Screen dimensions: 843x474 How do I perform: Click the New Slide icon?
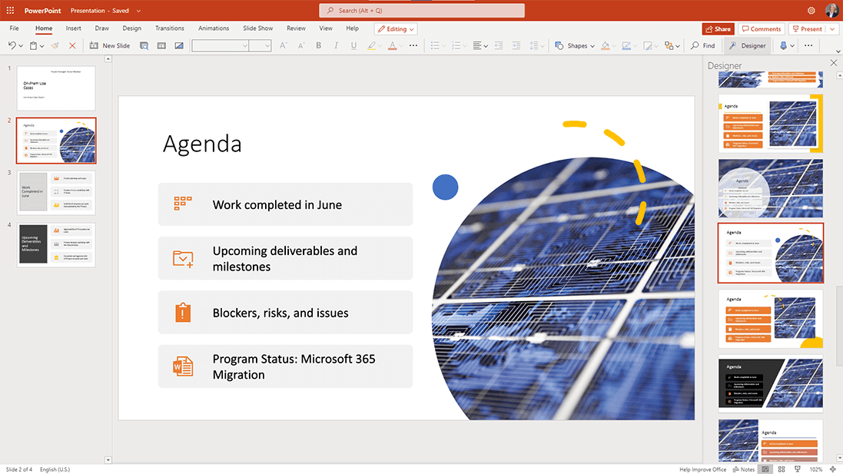(93, 45)
